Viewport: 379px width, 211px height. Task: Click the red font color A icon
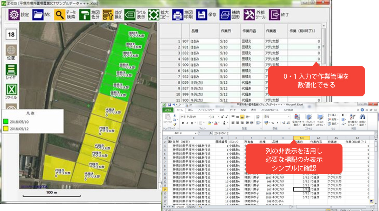216,123
